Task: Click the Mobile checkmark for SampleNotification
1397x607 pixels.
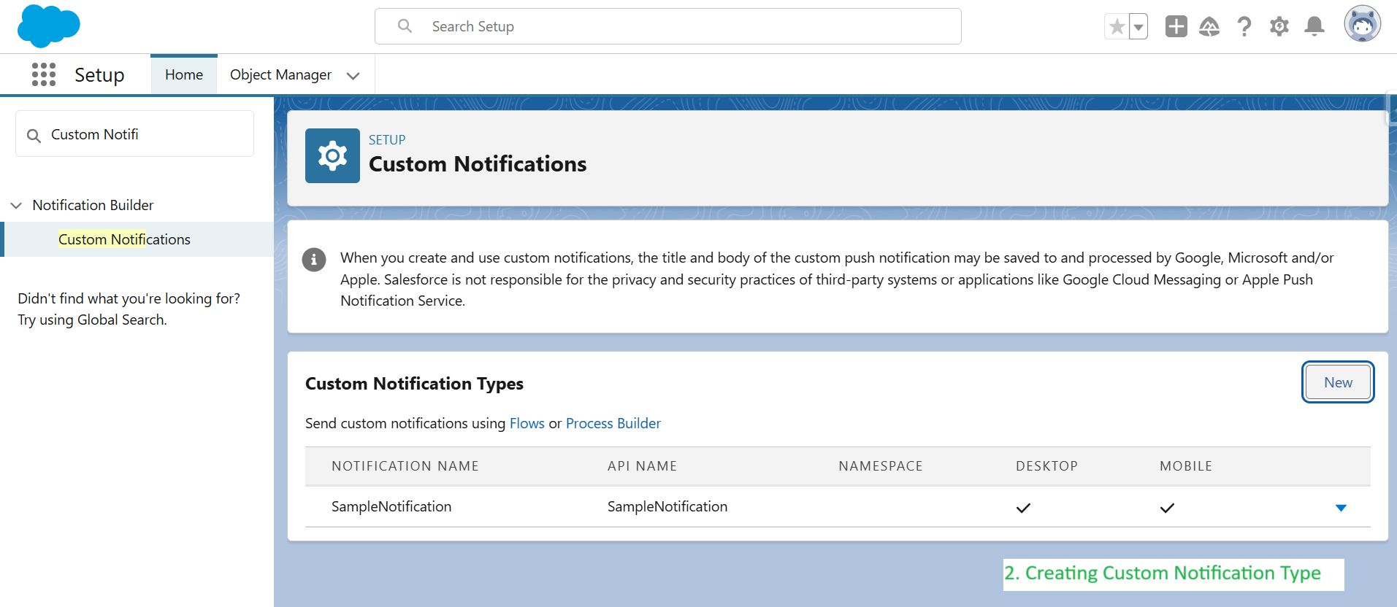Action: [1167, 508]
